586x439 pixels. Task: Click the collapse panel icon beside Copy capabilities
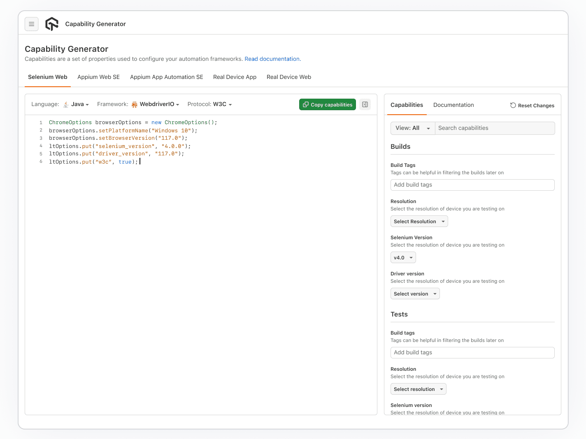click(x=365, y=104)
